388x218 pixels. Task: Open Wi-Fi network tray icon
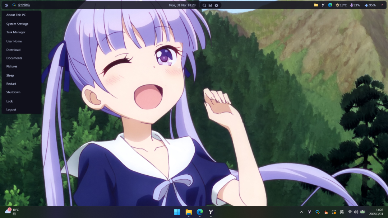pyautogui.click(x=350, y=212)
